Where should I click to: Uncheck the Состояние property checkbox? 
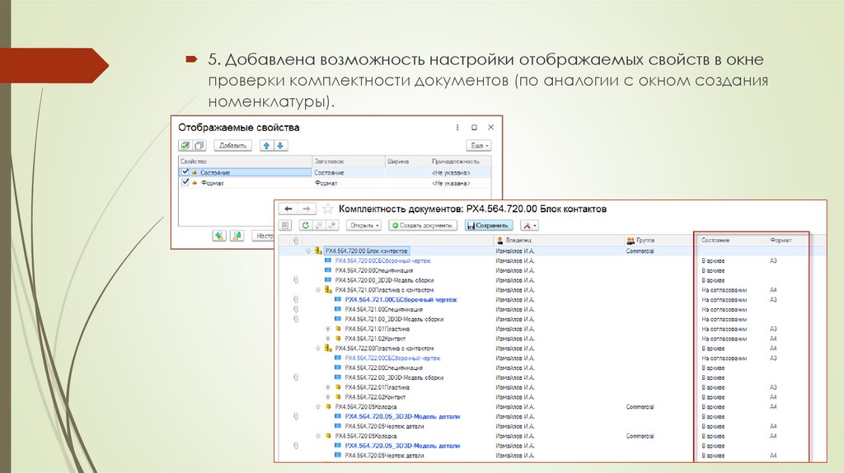pyautogui.click(x=185, y=172)
